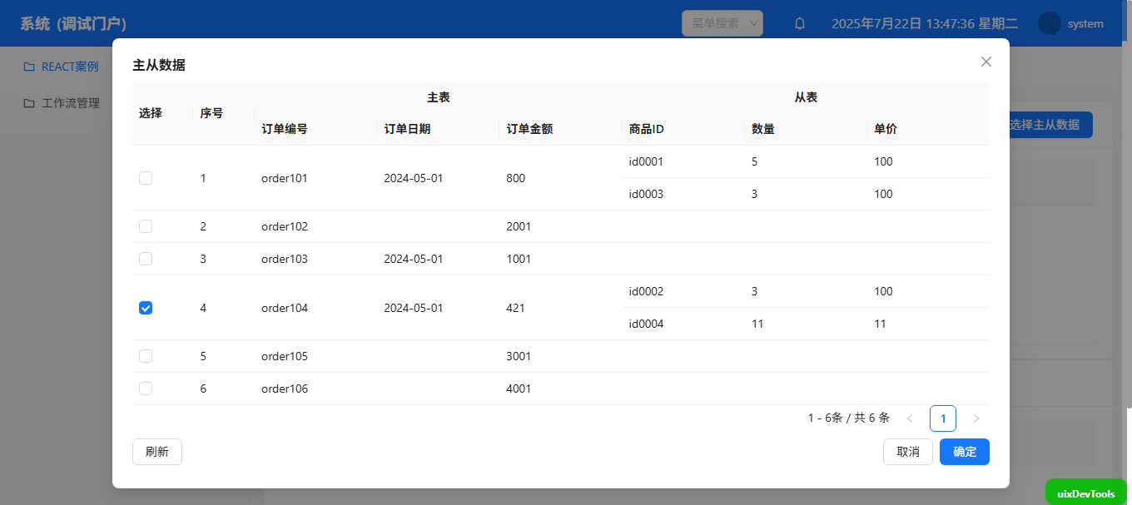Confirm selection with 确定 button

965,452
